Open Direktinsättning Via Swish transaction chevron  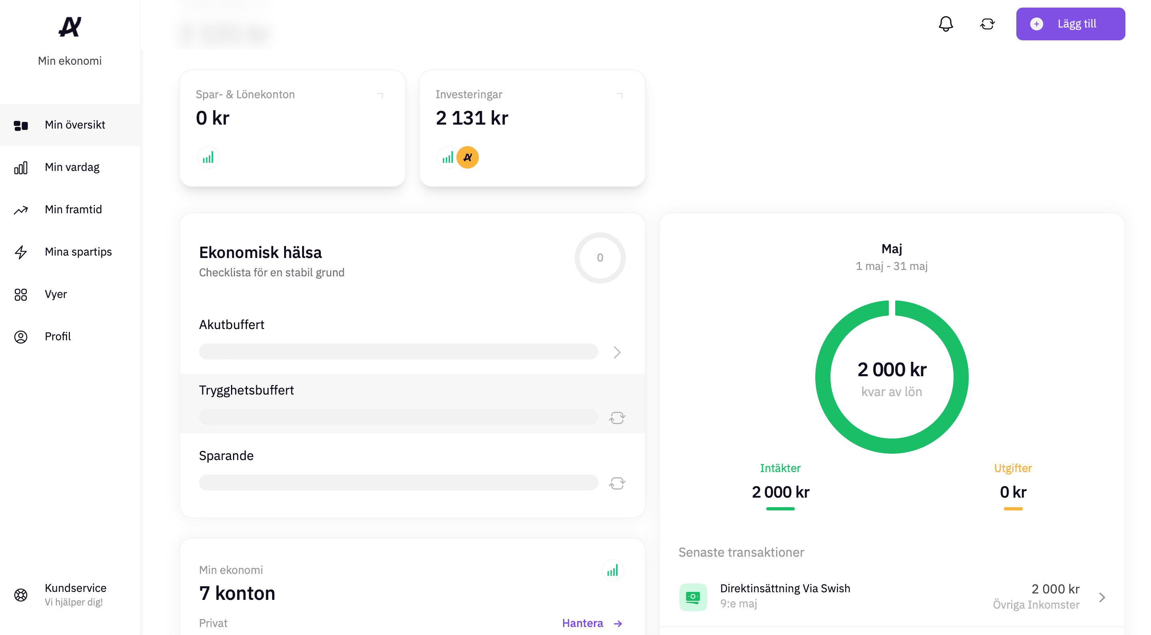coord(1101,597)
